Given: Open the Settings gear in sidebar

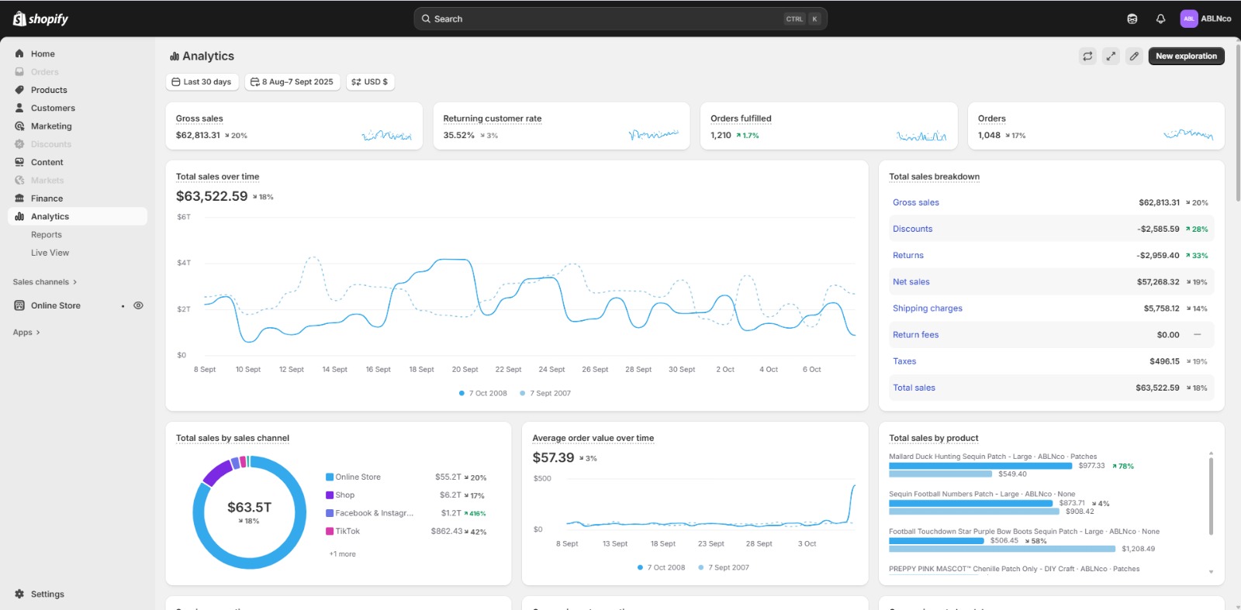Looking at the screenshot, I should 19,594.
